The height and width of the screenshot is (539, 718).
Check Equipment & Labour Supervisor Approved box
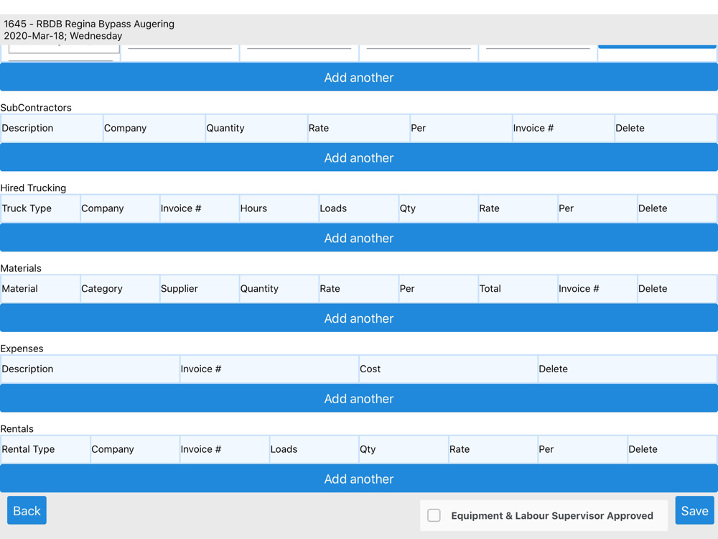[x=434, y=515]
